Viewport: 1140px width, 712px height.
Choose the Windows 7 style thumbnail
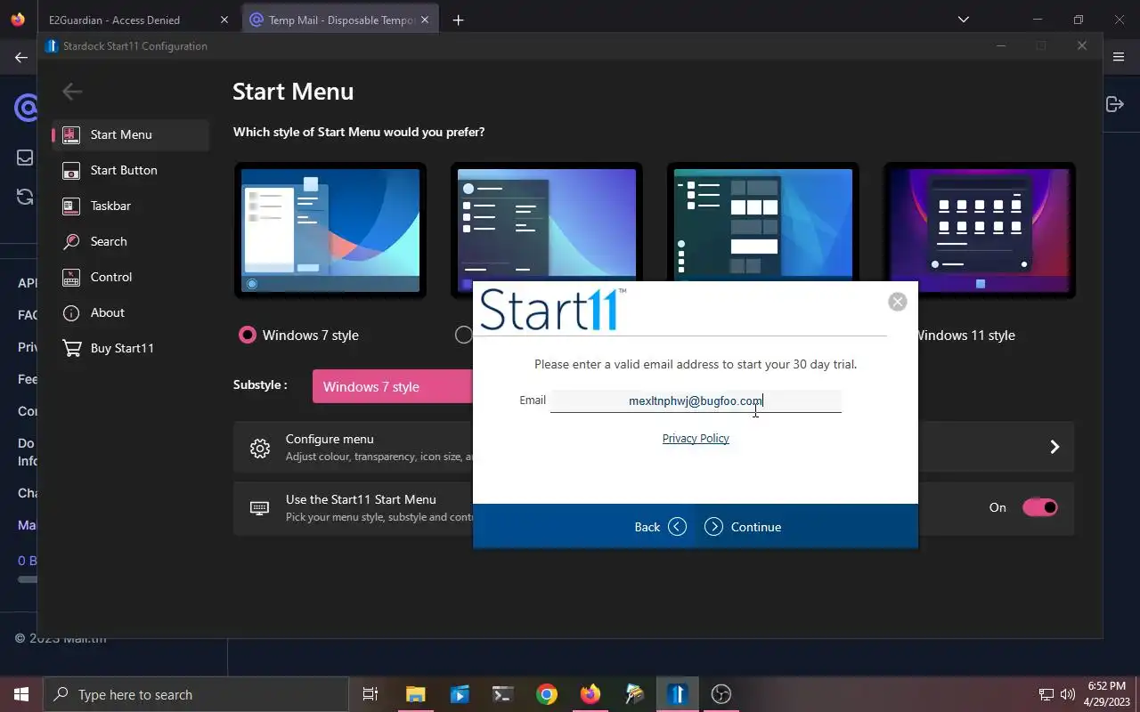330,231
